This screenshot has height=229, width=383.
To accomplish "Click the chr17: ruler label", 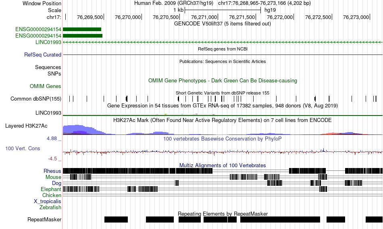I will point(54,17).
